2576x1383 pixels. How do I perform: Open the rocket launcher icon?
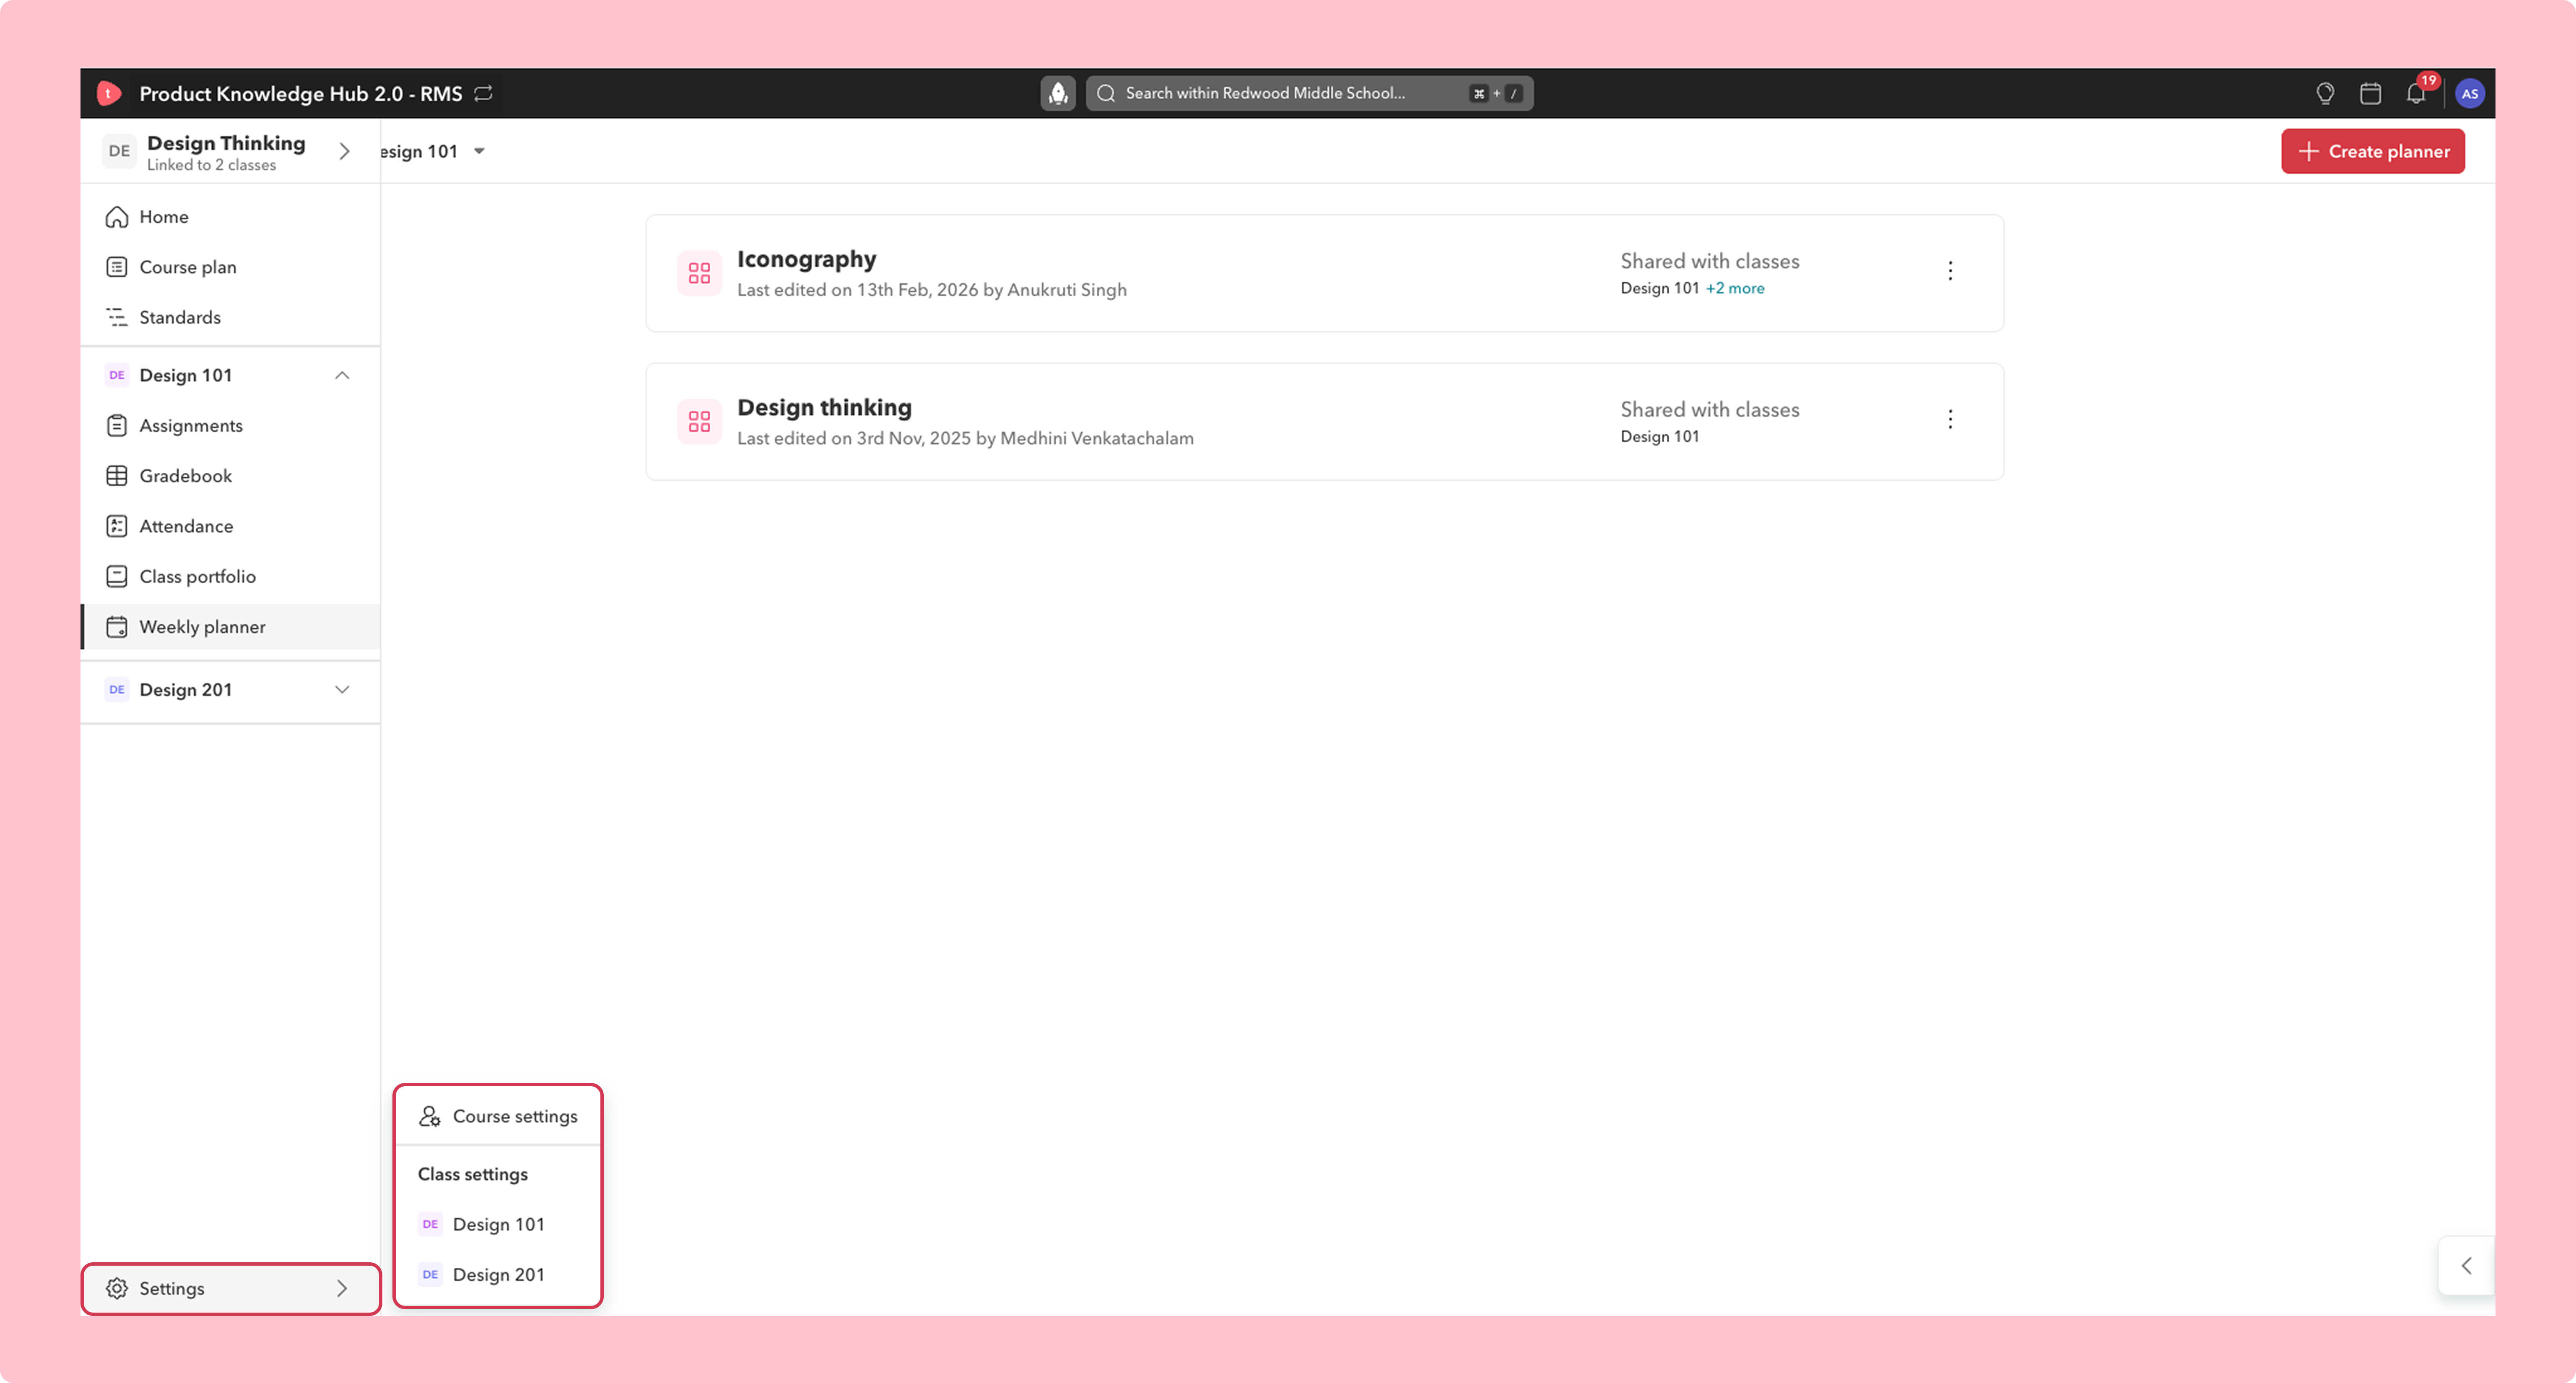coord(1058,93)
